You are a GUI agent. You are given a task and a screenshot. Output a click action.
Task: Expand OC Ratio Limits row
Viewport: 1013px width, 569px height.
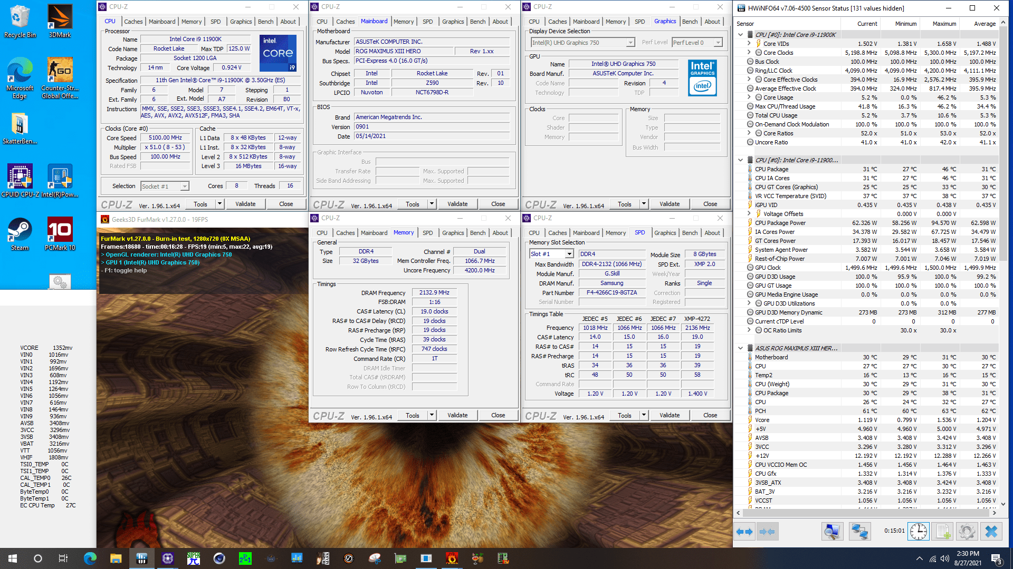click(749, 330)
